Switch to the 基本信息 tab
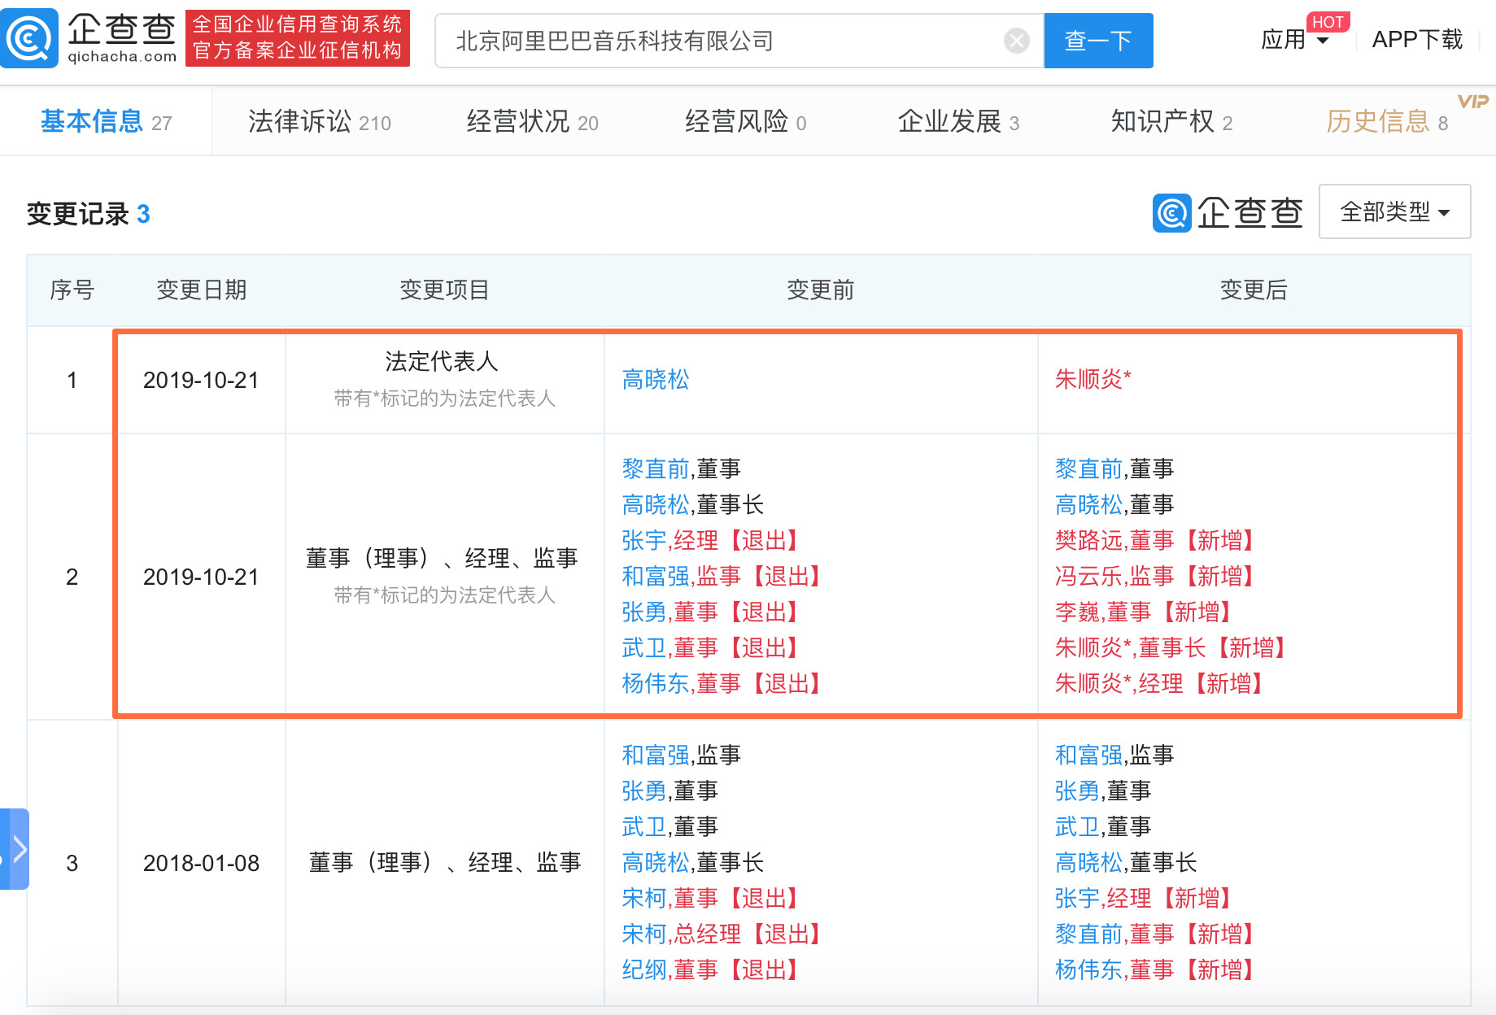1496x1015 pixels. (x=106, y=122)
